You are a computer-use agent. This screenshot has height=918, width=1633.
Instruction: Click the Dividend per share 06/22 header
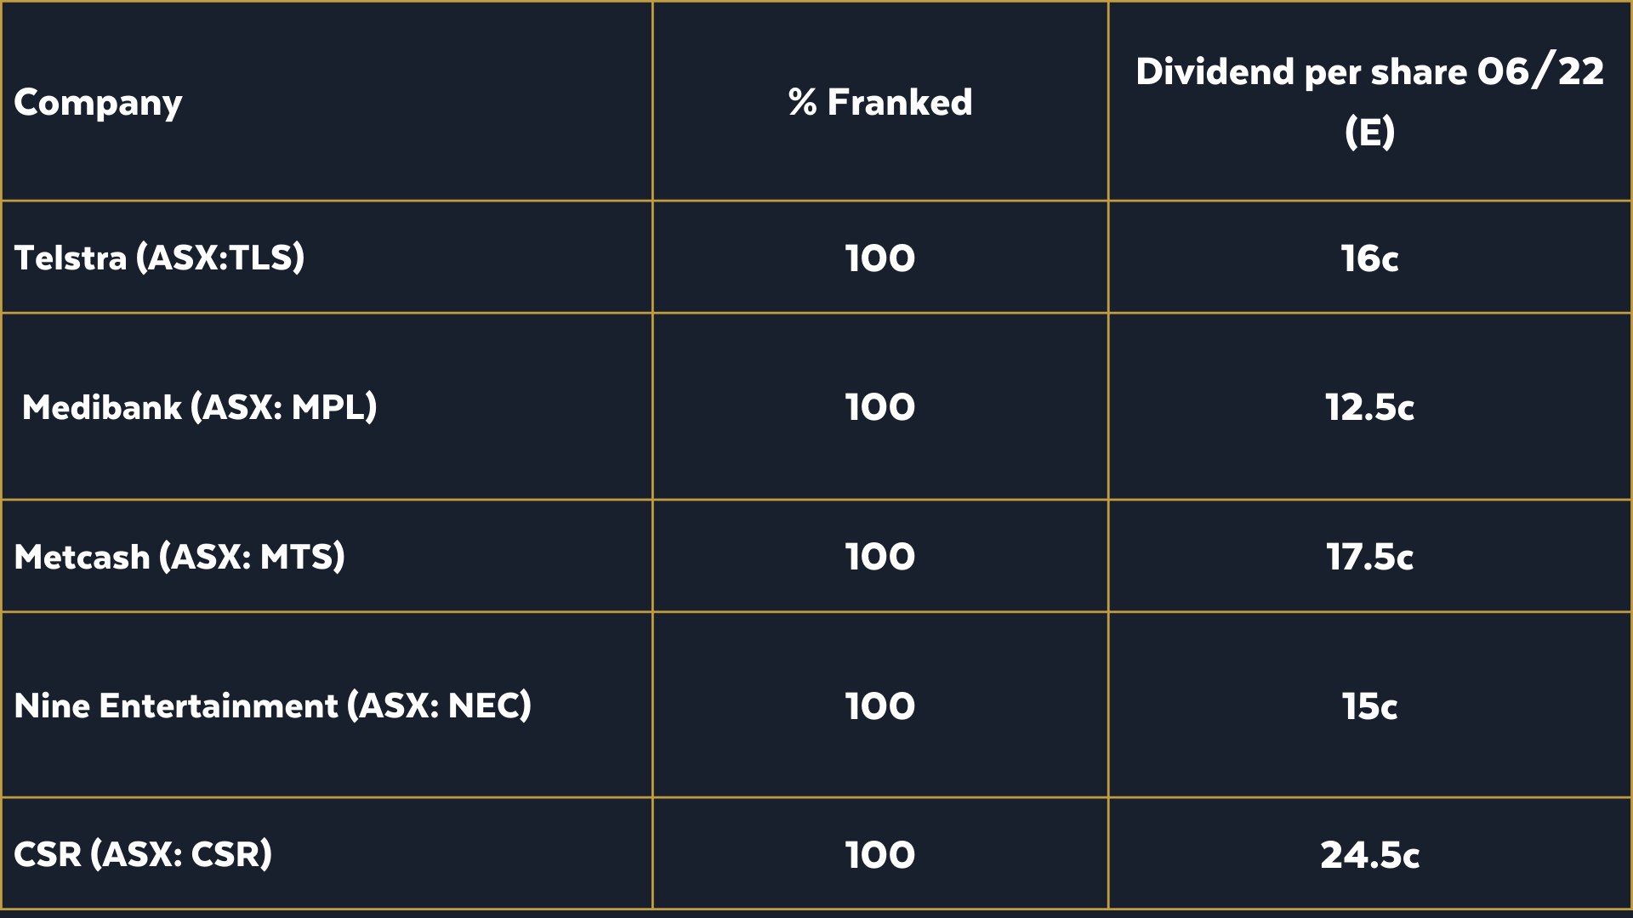(1369, 72)
